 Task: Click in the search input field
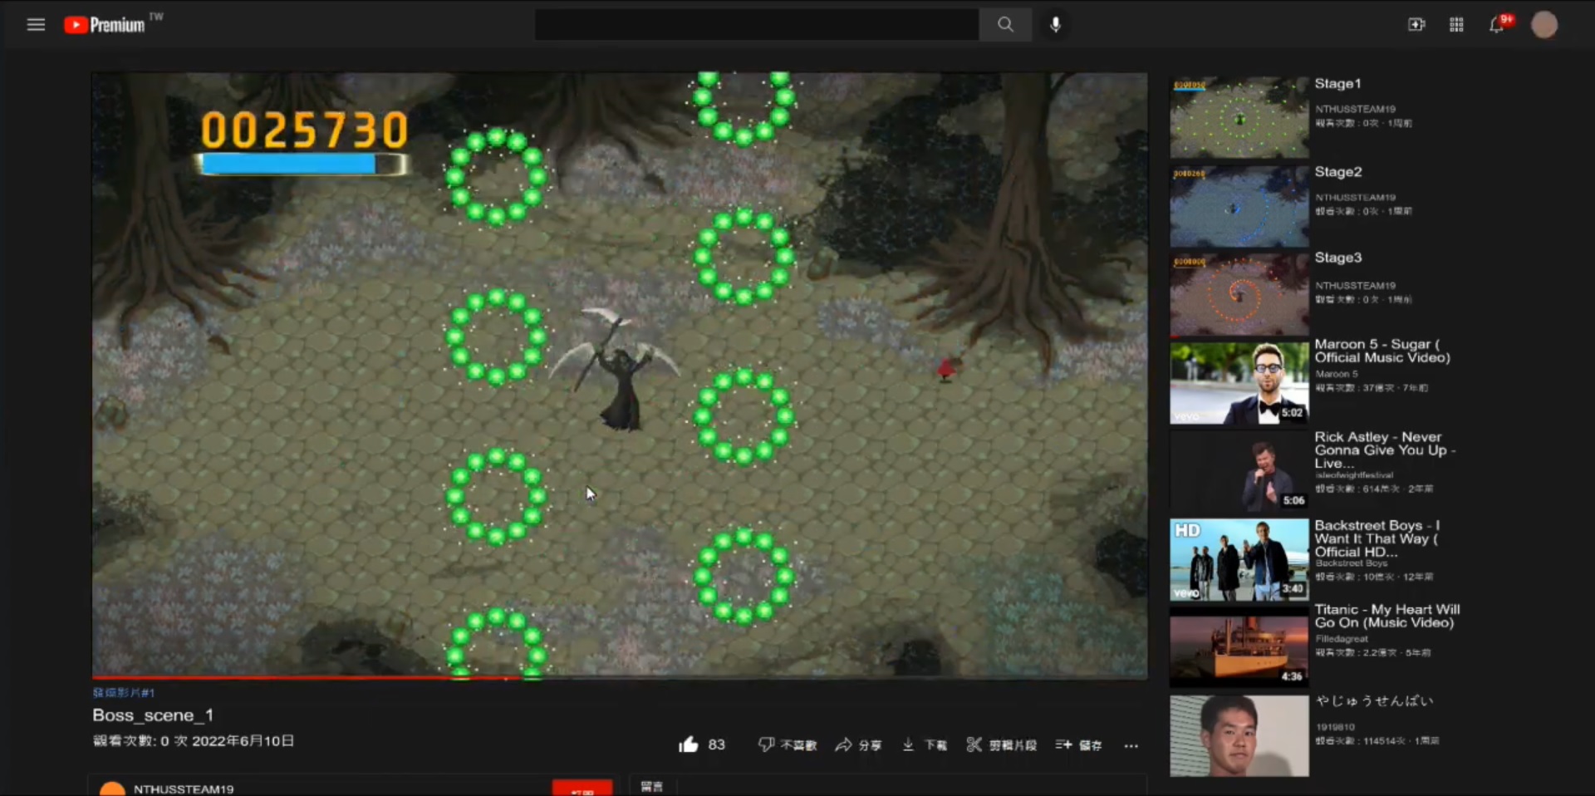point(756,25)
